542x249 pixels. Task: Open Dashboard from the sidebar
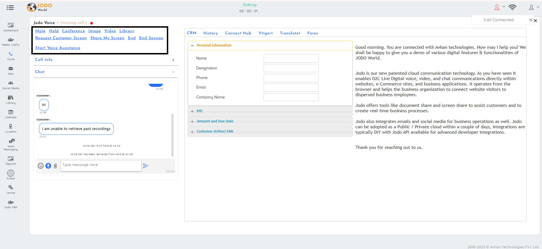coord(11,27)
